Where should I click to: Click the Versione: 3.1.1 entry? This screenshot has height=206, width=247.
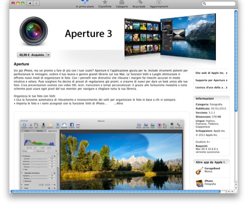tap(205, 112)
